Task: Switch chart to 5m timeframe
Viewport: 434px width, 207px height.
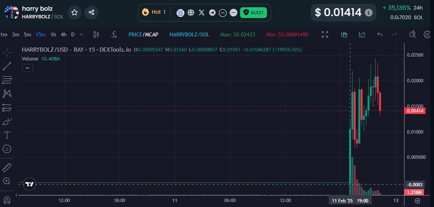Action: coord(27,35)
